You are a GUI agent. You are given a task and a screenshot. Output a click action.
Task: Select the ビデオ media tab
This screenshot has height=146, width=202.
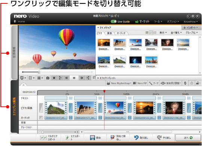100,33
